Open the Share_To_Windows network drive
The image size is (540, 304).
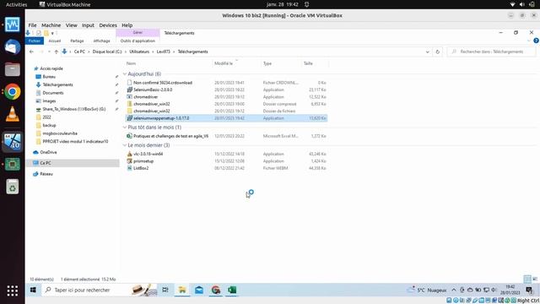pyautogui.click(x=73, y=109)
